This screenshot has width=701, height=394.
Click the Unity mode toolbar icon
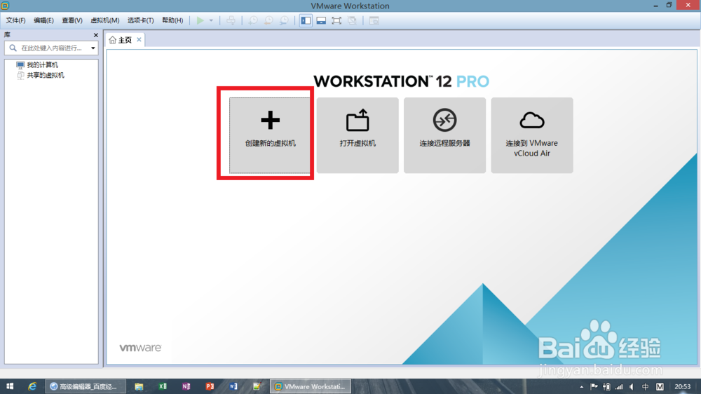pos(353,20)
